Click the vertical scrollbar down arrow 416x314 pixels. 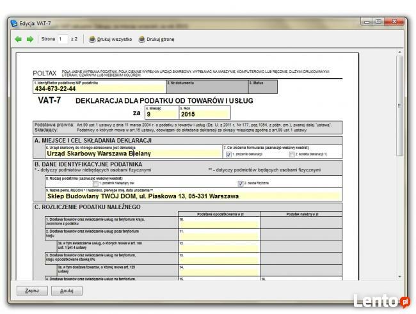pos(399,275)
